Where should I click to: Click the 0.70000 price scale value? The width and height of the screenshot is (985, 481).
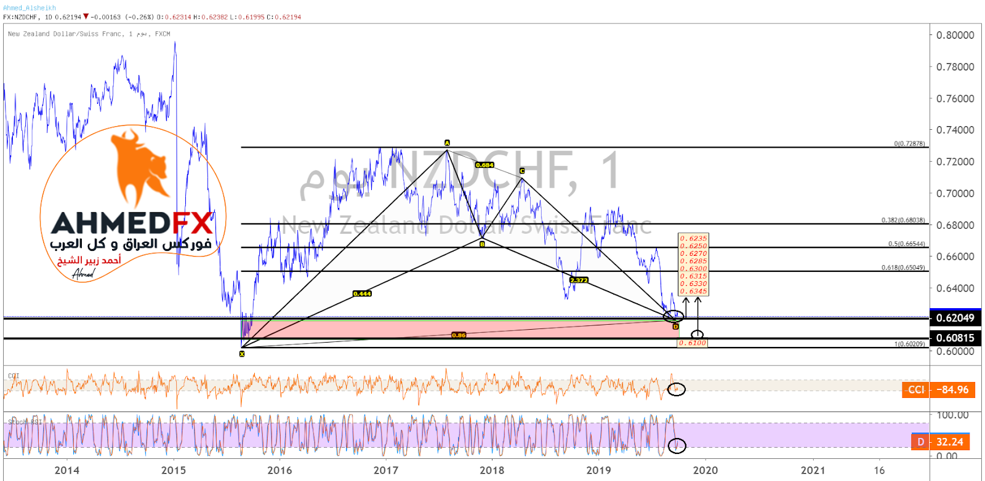pos(955,193)
